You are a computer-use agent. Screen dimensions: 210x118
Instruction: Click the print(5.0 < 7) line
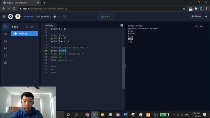(x=60, y=41)
